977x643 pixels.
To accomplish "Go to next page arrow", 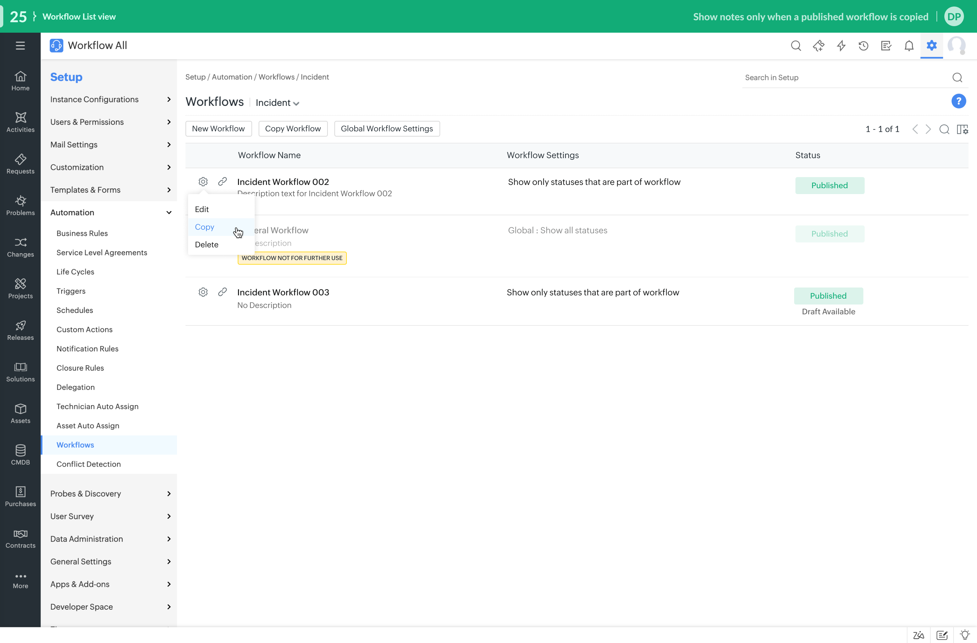I will pos(928,129).
